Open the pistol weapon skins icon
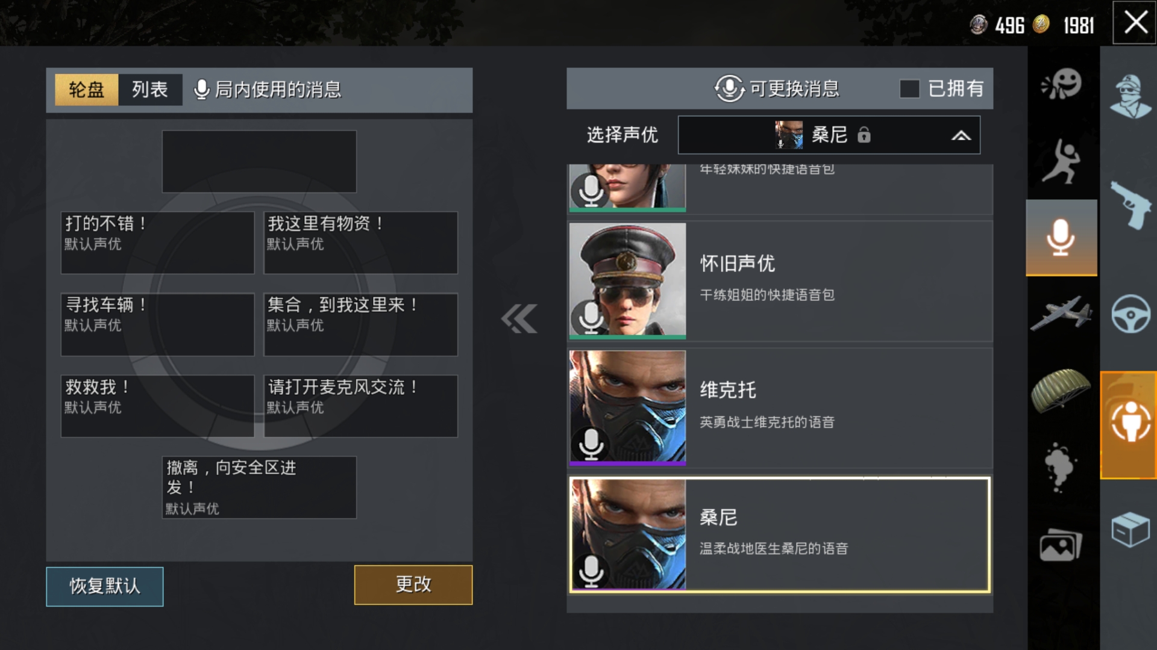This screenshot has height=650, width=1157. tap(1130, 205)
